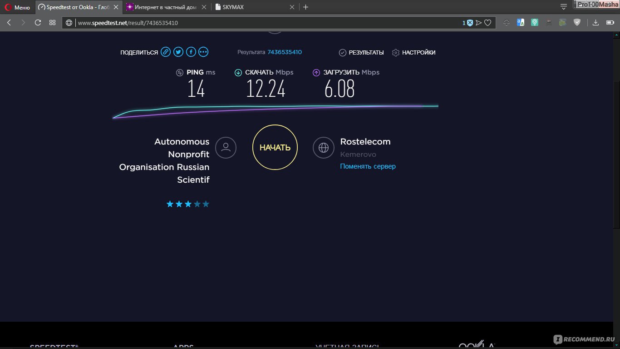
Task: Open the browser downloads panel
Action: tap(595, 22)
